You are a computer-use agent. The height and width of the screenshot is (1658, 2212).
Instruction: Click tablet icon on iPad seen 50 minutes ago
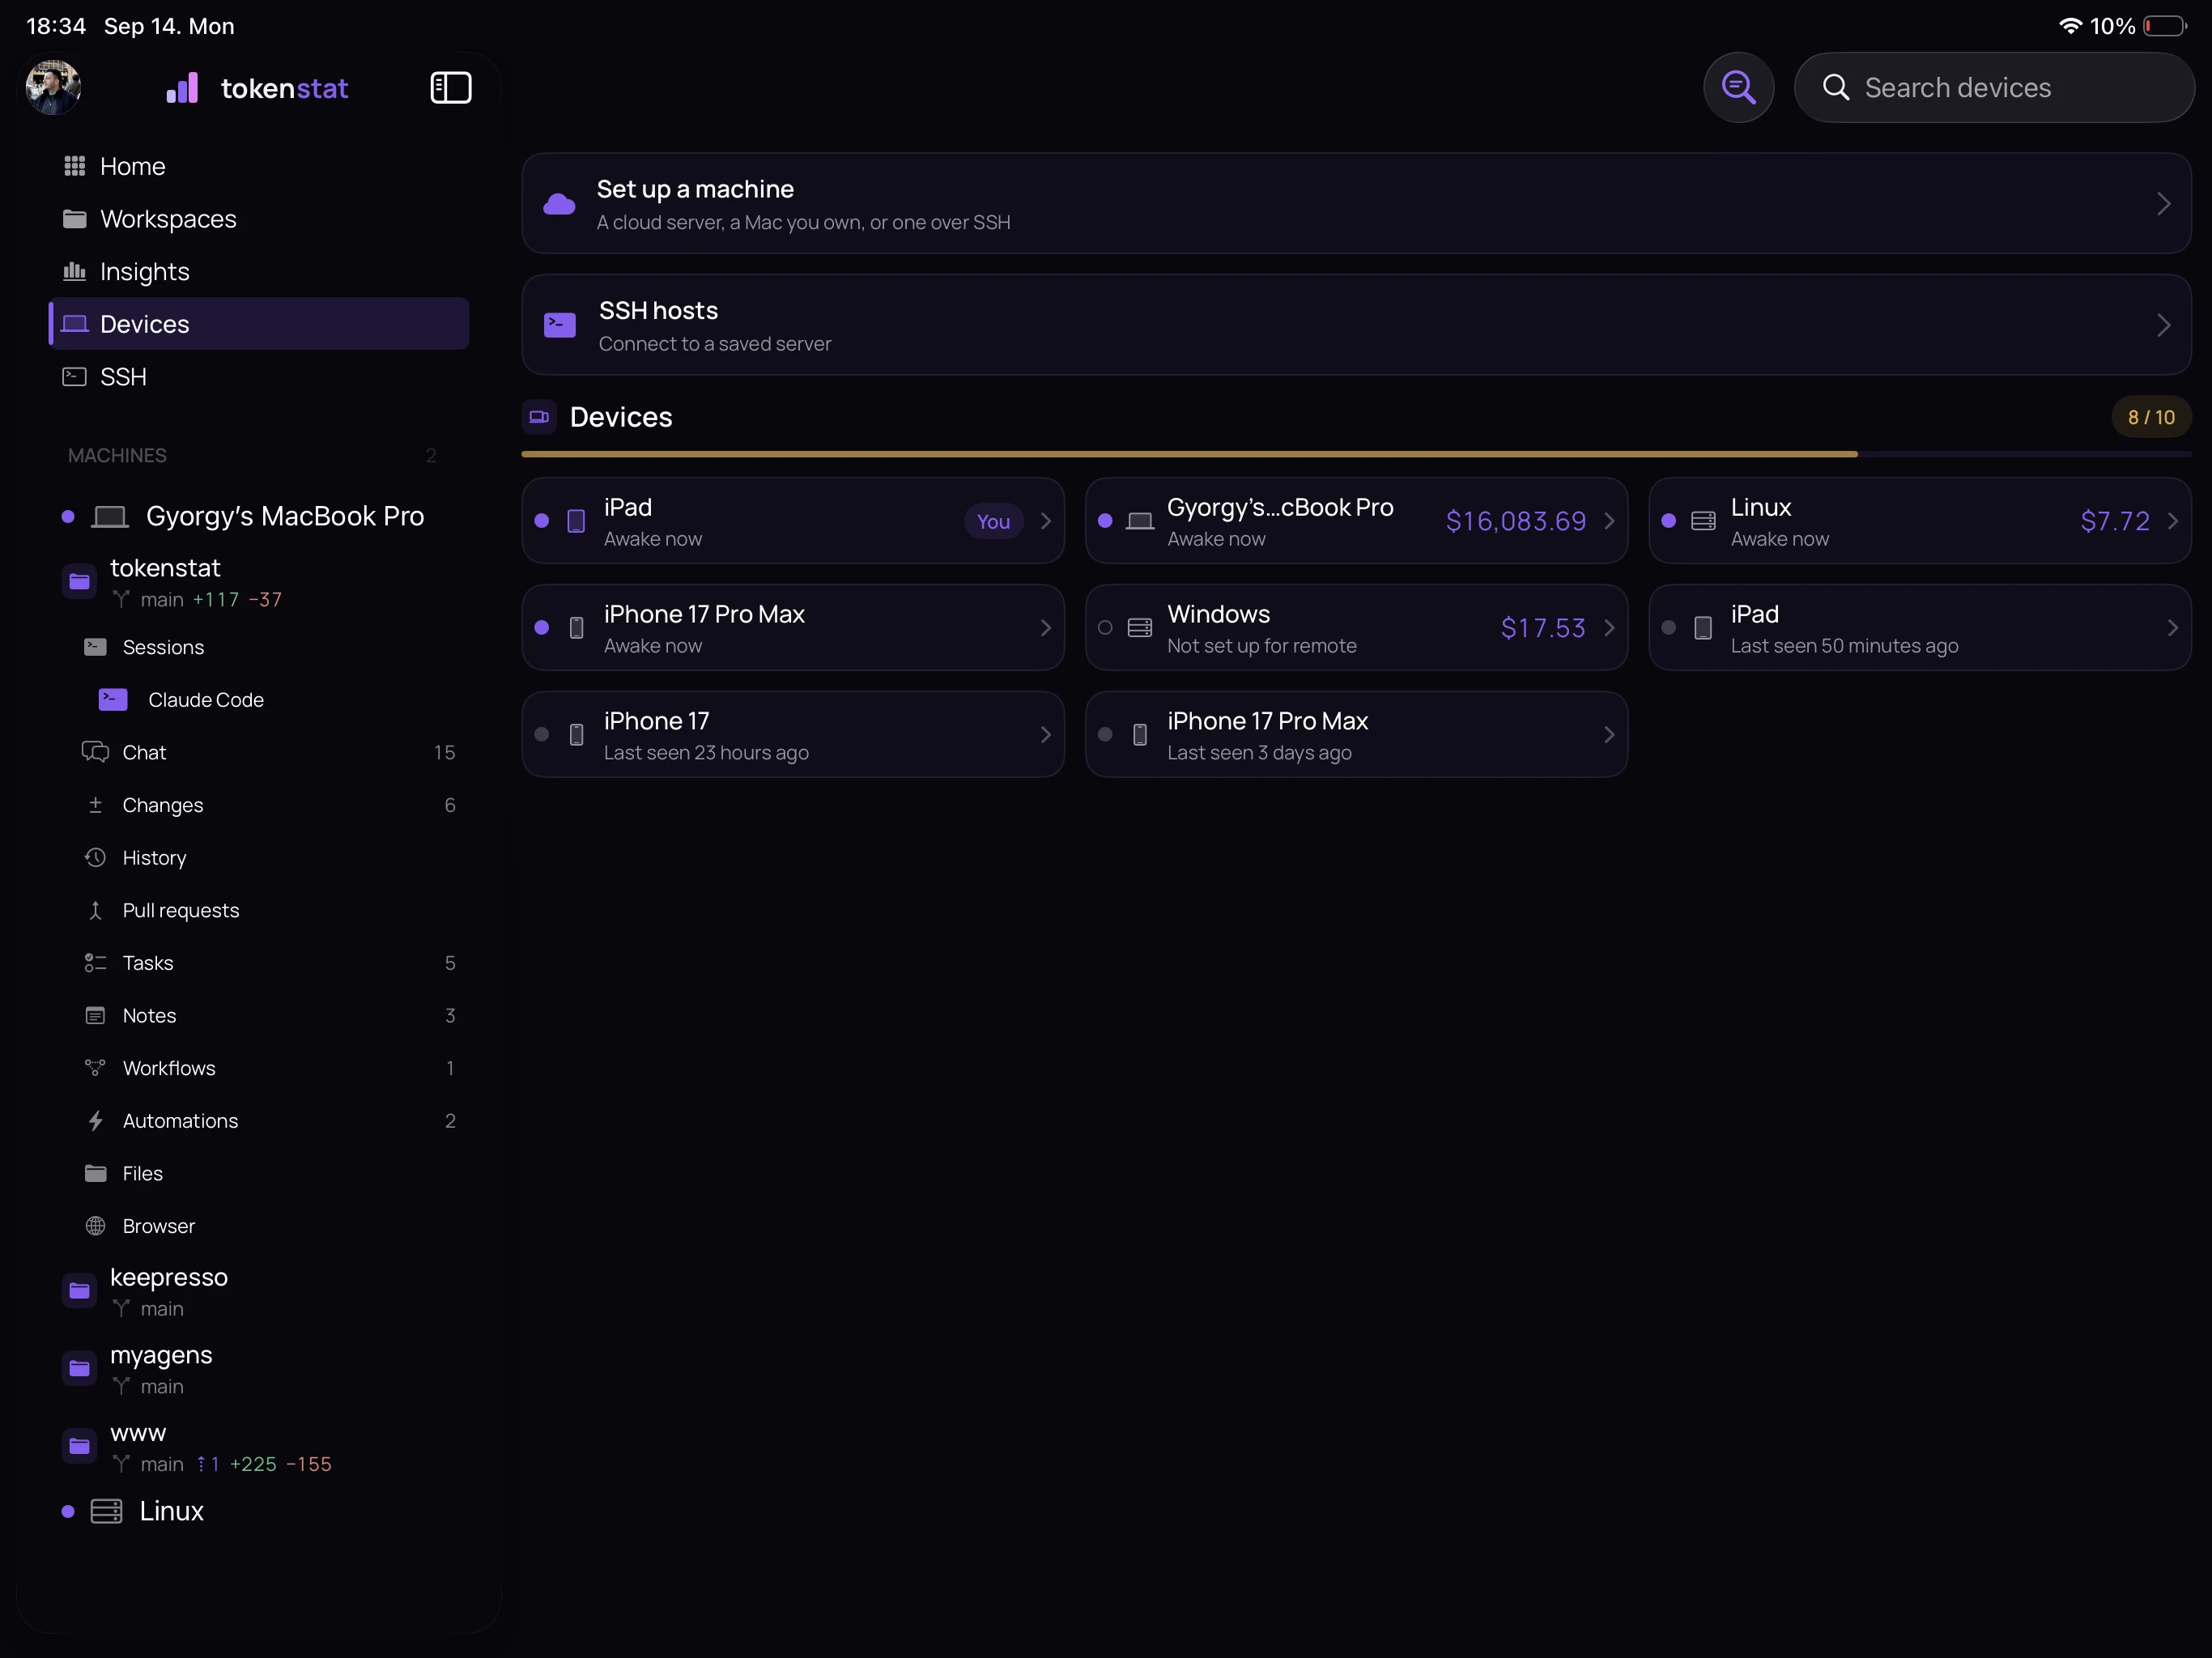pos(1703,628)
